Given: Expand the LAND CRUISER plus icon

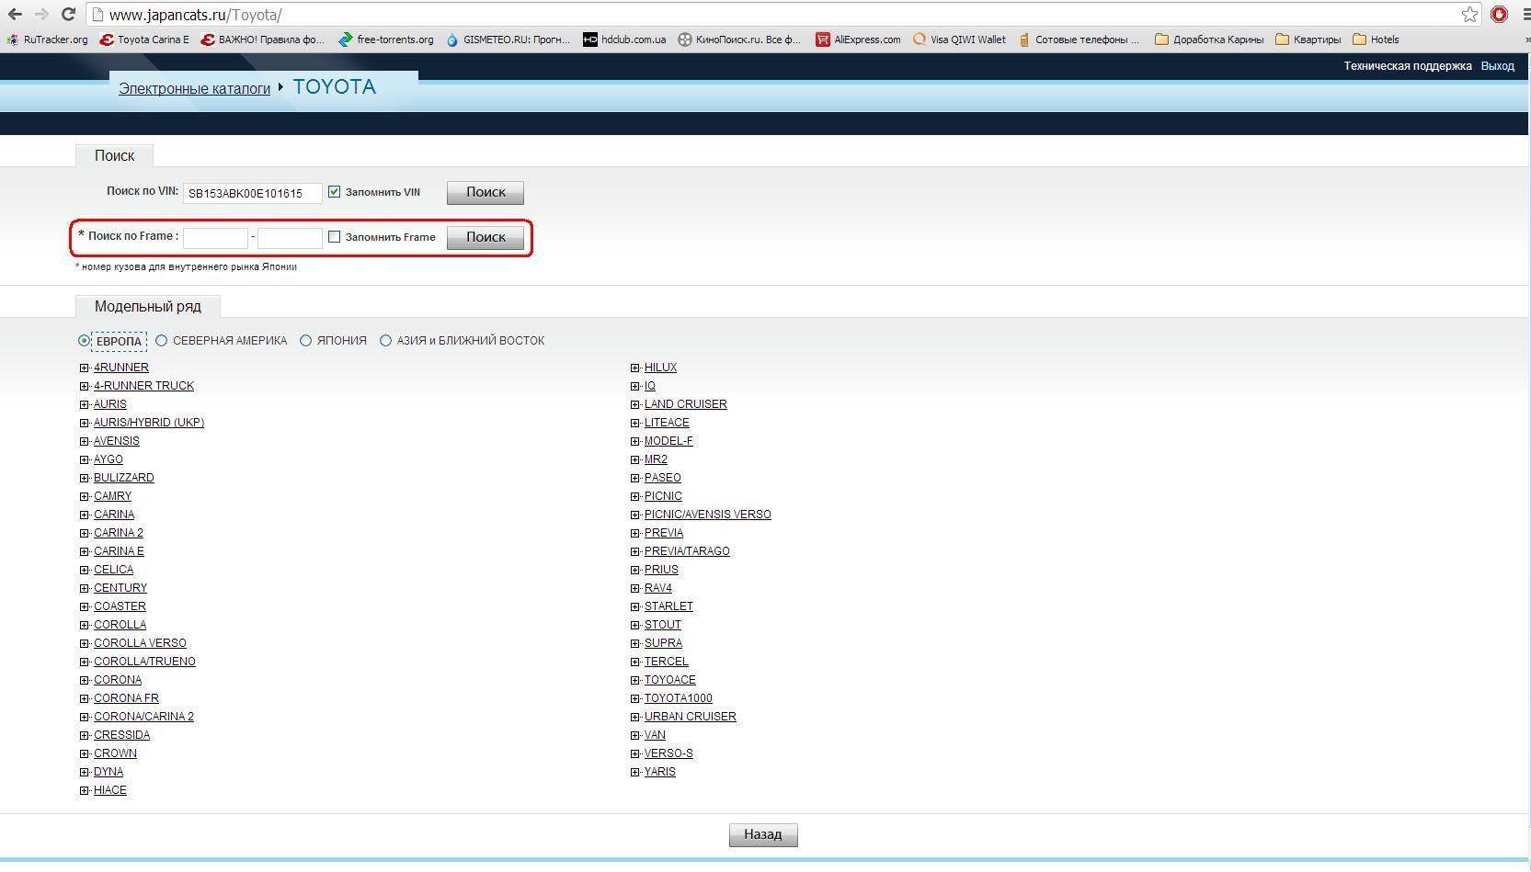Looking at the screenshot, I should point(634,404).
